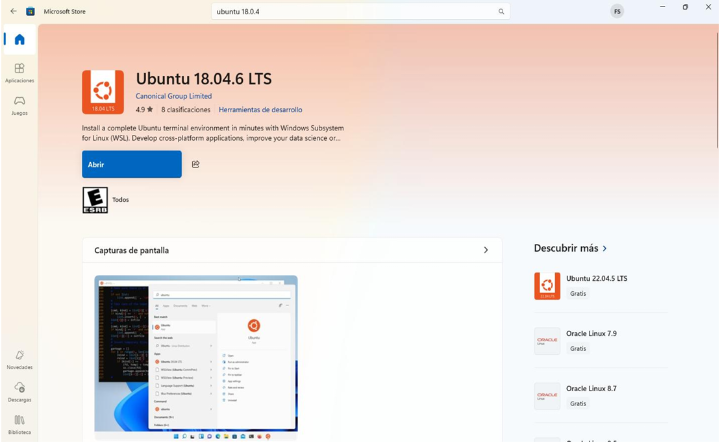Viewport: 722px width, 445px height.
Task: Open the Canonical Group Limited link
Action: (x=173, y=95)
